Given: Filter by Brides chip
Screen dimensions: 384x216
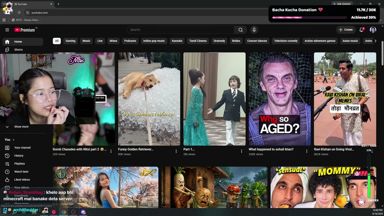Looking at the screenshot, I should pos(236,41).
